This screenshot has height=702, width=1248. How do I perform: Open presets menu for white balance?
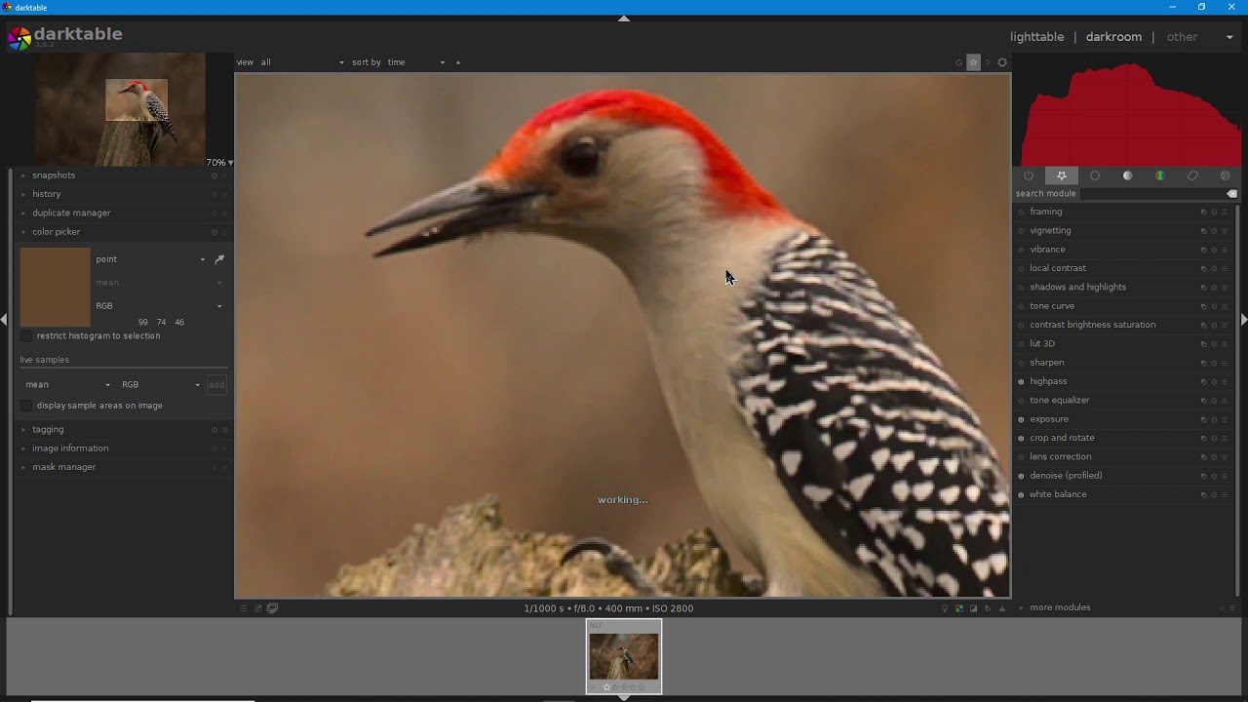1225,495
